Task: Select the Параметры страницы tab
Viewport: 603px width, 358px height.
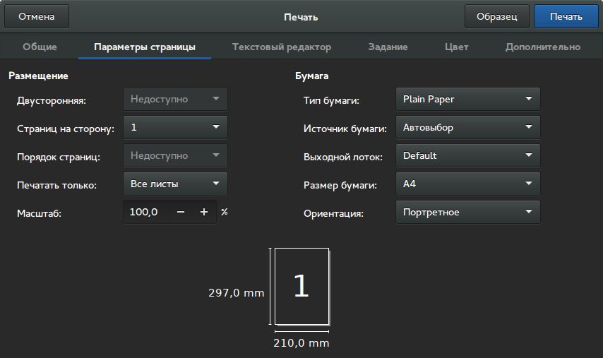Action: 145,47
